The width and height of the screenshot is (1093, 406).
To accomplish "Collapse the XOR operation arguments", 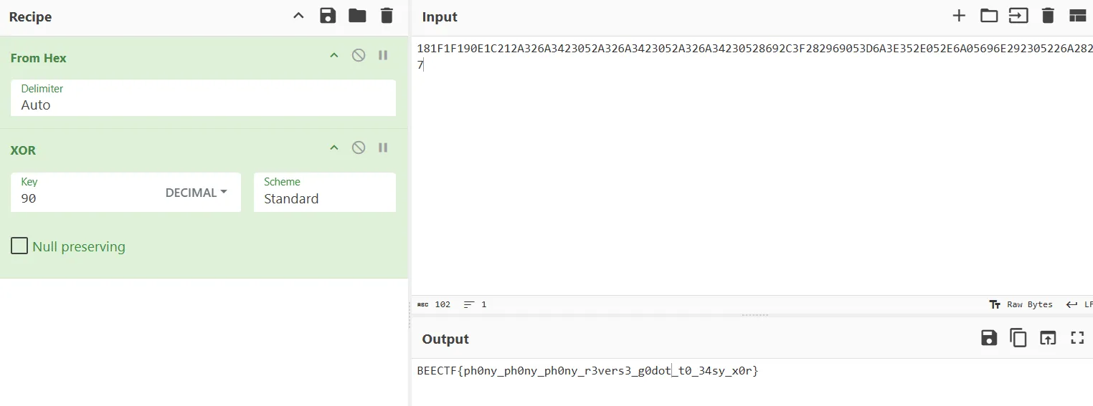I will [x=333, y=148].
